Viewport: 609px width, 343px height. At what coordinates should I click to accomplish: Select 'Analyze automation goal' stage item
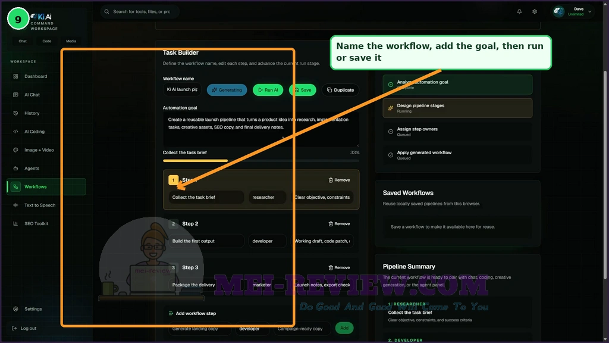point(457,85)
